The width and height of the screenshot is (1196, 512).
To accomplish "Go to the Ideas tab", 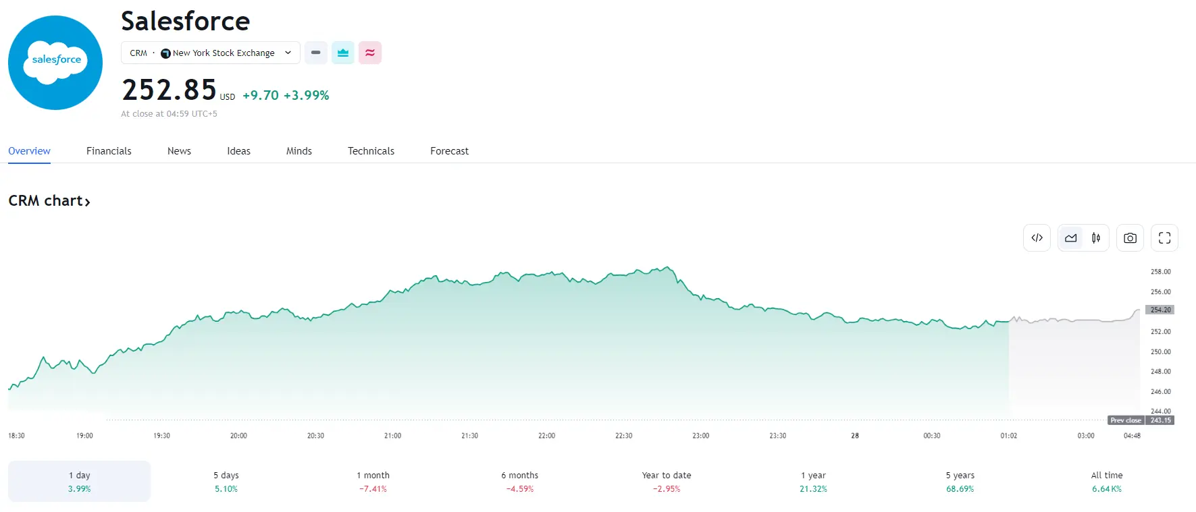I will [x=238, y=151].
